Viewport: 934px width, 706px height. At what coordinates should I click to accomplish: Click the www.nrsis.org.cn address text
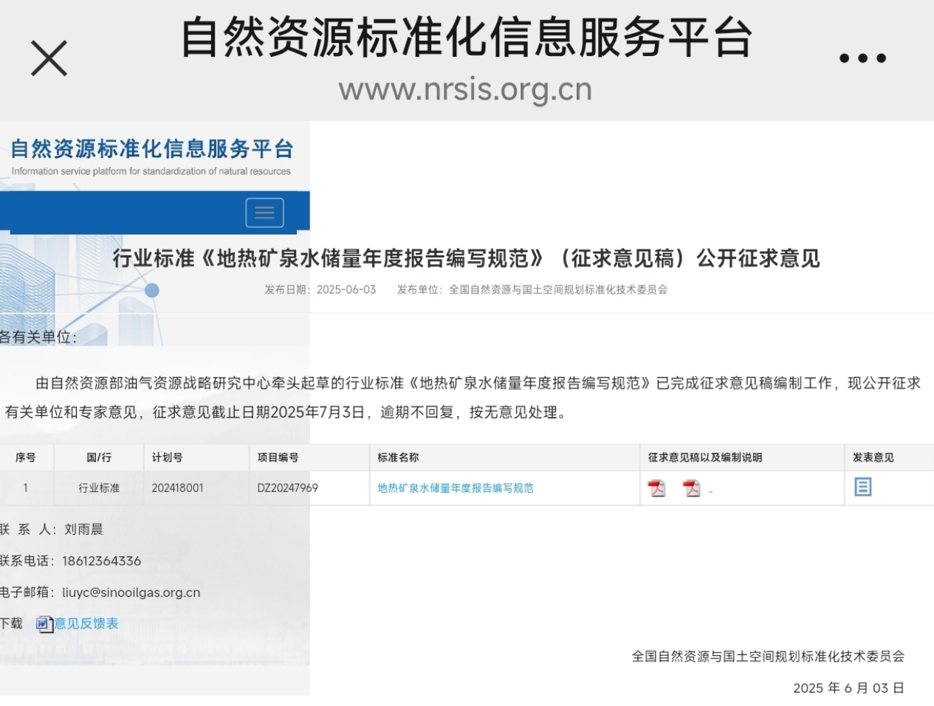[465, 90]
